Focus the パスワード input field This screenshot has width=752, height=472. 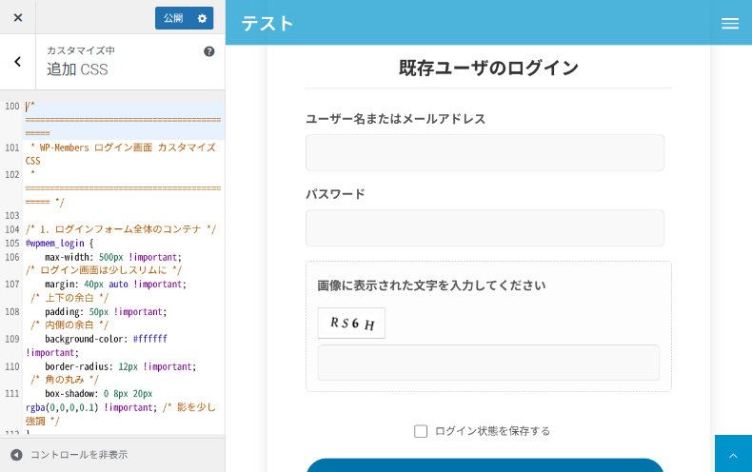coord(485,227)
